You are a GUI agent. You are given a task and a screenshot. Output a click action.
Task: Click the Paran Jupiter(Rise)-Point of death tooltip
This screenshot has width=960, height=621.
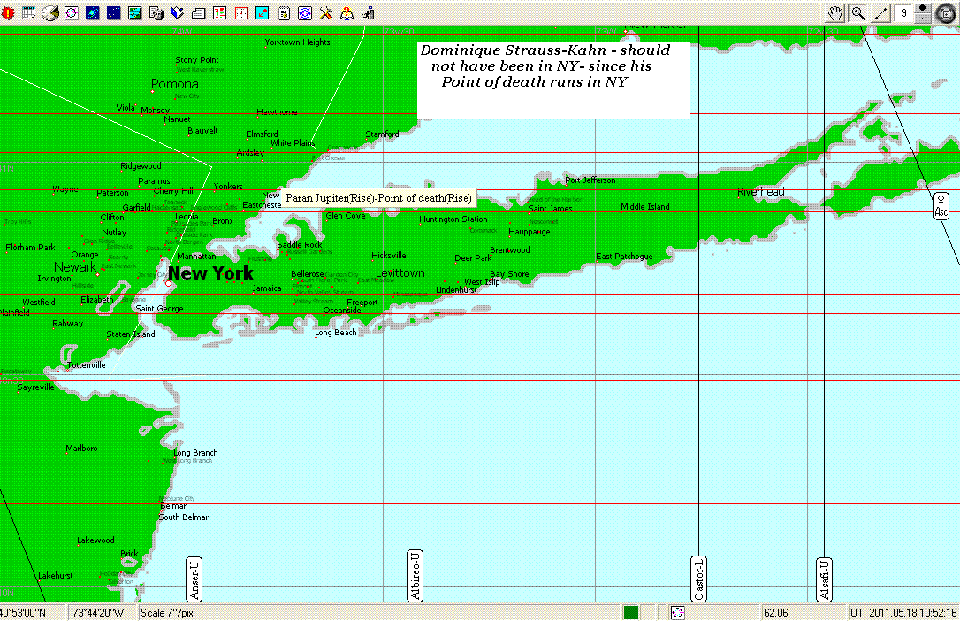(x=378, y=198)
